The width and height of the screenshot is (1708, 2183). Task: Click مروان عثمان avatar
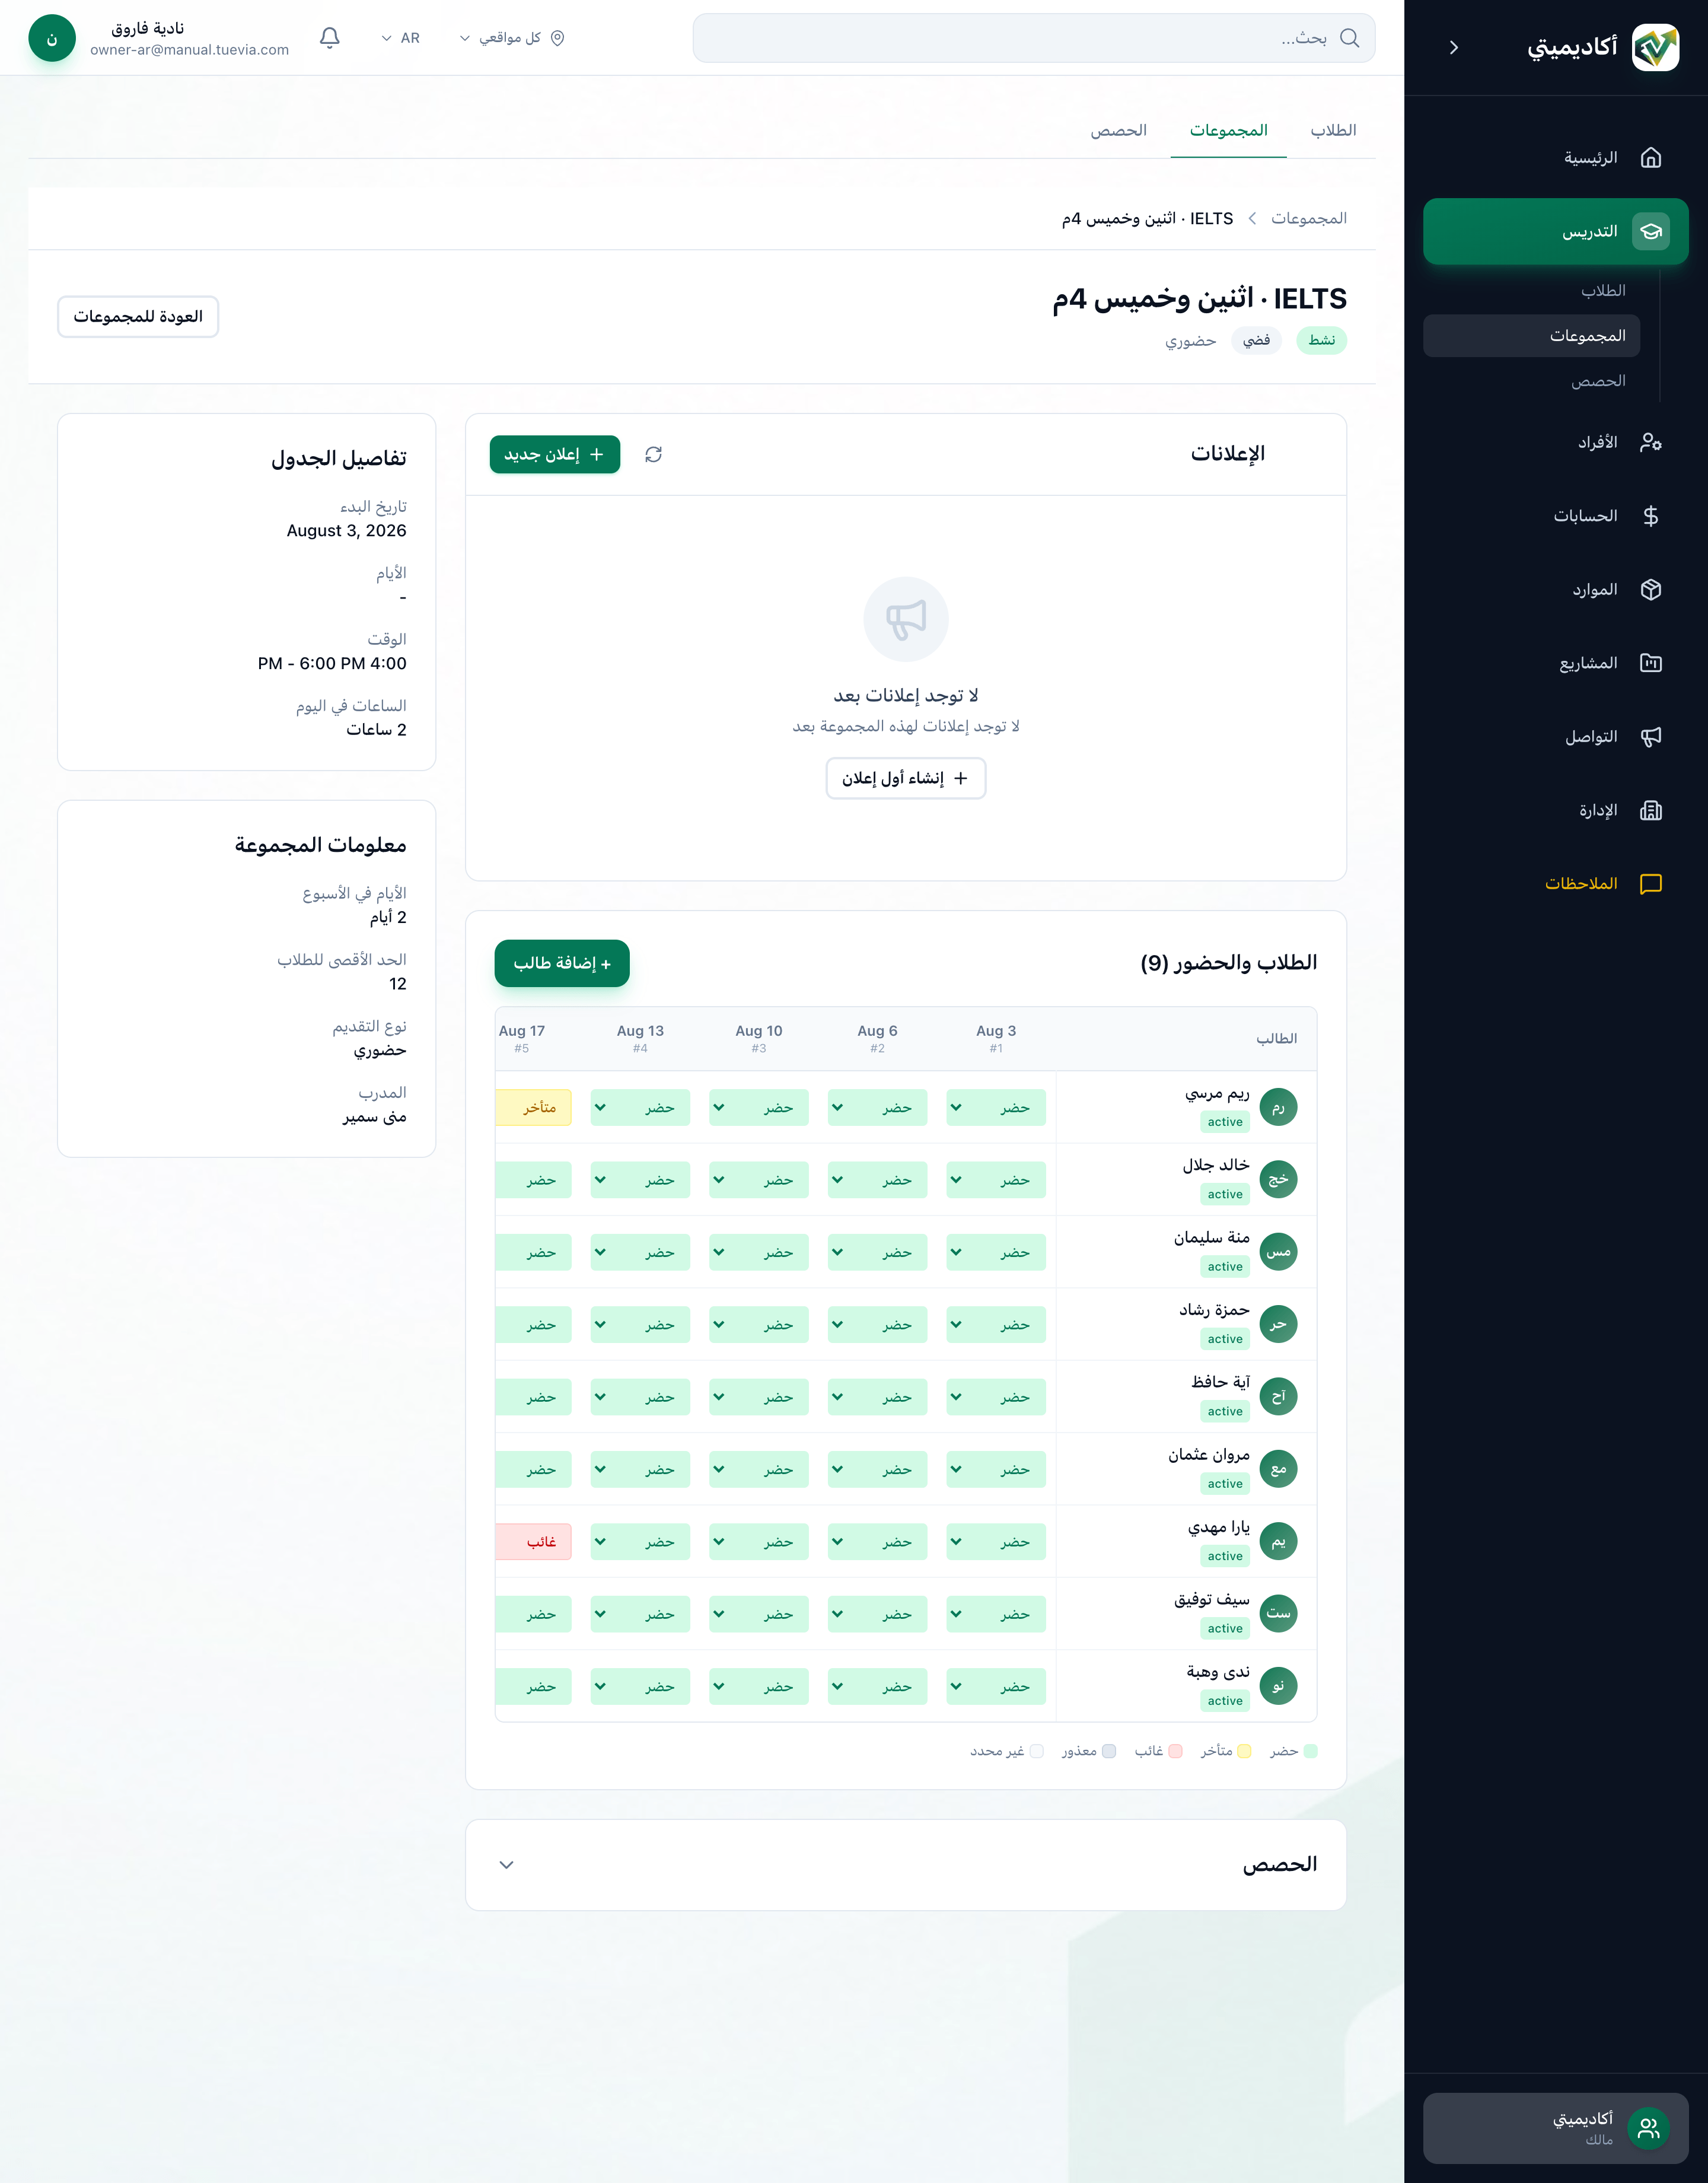point(1278,1469)
